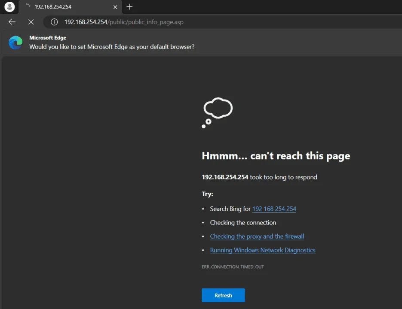The height and width of the screenshot is (309, 402).
Task: Open Checking the proxy and the firewall link
Action: point(257,236)
